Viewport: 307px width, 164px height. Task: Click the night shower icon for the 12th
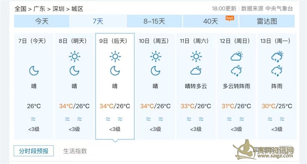[x=236, y=71]
